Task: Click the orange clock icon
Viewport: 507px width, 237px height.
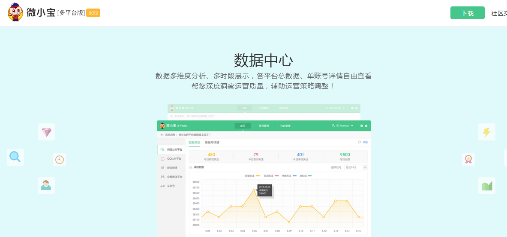Action: pos(60,160)
